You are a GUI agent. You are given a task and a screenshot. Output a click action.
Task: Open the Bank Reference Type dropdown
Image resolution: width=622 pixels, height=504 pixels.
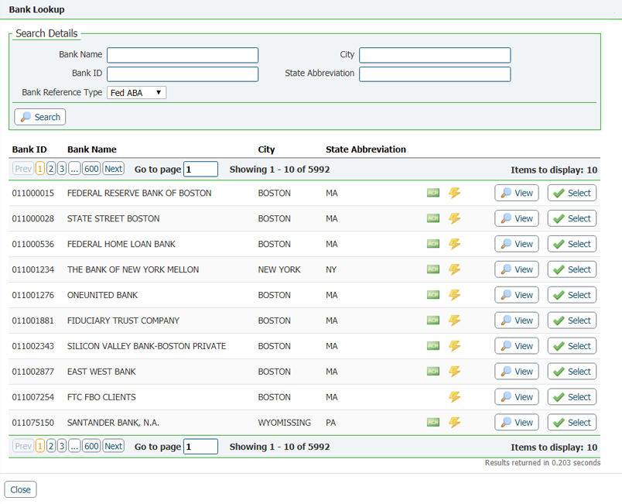tap(136, 93)
